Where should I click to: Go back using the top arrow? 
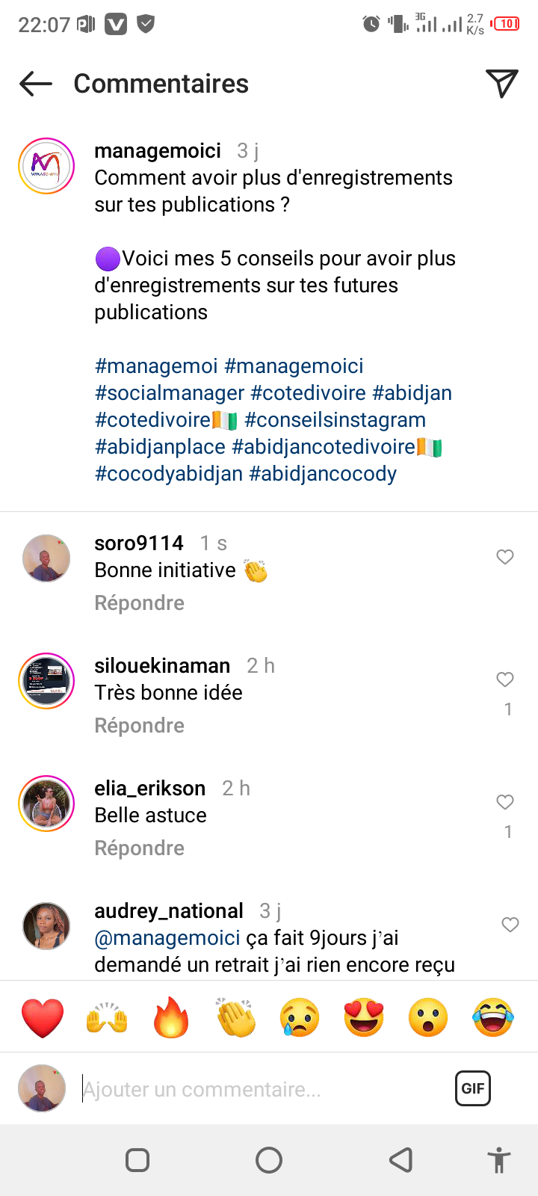pos(36,84)
